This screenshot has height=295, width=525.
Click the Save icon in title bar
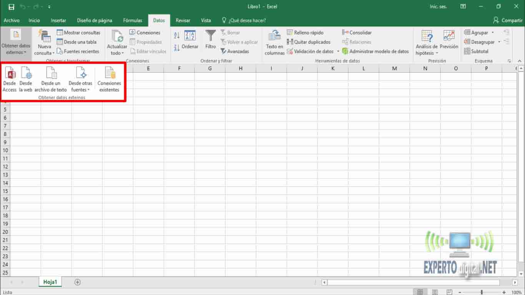(11, 7)
